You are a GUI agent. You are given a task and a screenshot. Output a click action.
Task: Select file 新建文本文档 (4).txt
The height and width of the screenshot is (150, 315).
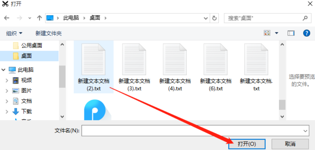click(175, 67)
